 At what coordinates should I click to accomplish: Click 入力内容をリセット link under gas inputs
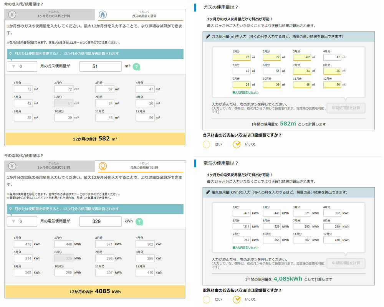pyautogui.click(x=245, y=92)
